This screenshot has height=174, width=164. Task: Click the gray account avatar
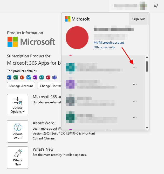tap(70, 101)
